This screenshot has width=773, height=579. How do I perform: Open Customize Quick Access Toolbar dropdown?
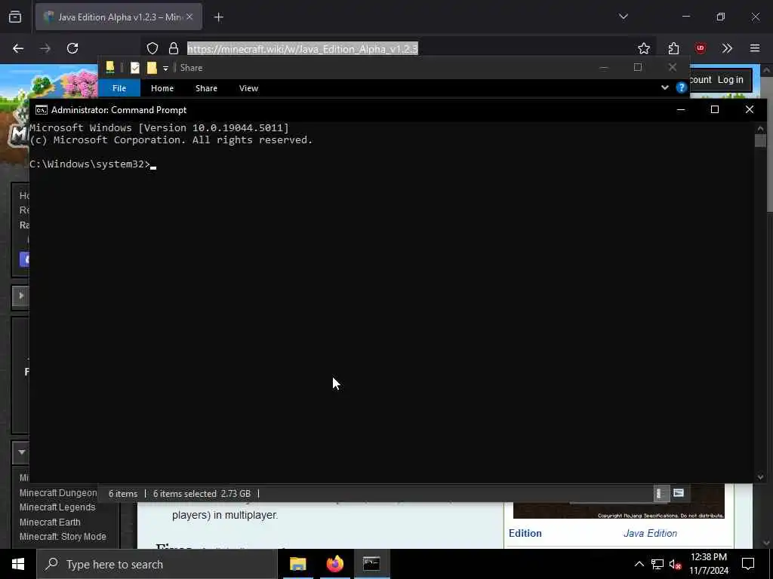pos(165,68)
